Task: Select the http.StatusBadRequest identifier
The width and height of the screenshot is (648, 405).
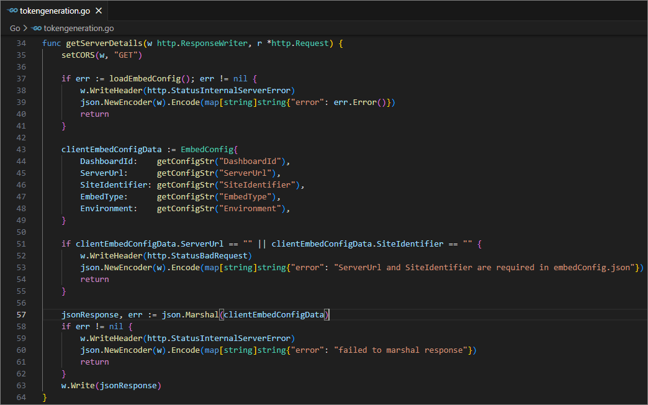Action: click(x=200, y=255)
